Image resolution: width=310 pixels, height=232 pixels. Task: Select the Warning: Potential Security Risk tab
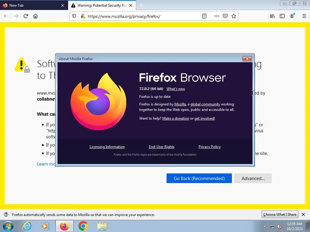[x=102, y=5]
